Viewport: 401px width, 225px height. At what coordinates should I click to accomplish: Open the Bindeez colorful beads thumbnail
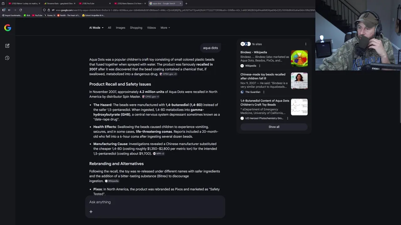299,58
